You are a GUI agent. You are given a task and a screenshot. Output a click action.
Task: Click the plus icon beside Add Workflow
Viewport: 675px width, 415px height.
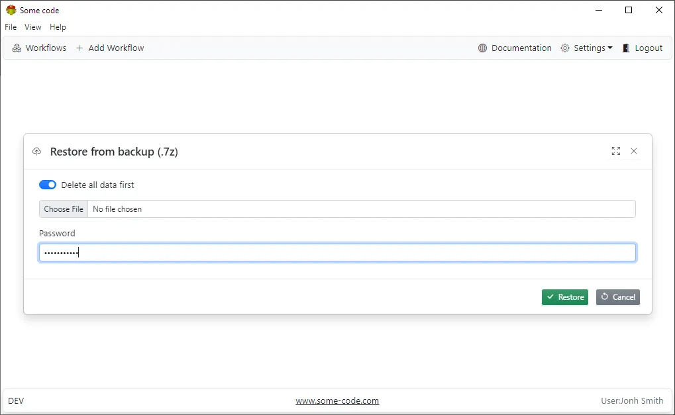[79, 48]
